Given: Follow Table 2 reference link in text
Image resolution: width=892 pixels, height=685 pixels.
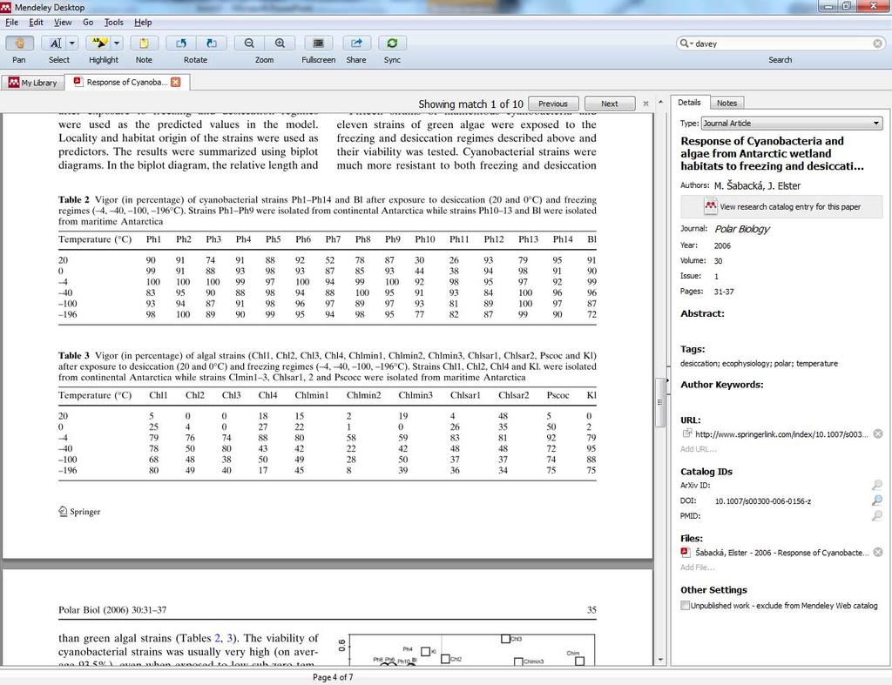Looking at the screenshot, I should point(218,638).
